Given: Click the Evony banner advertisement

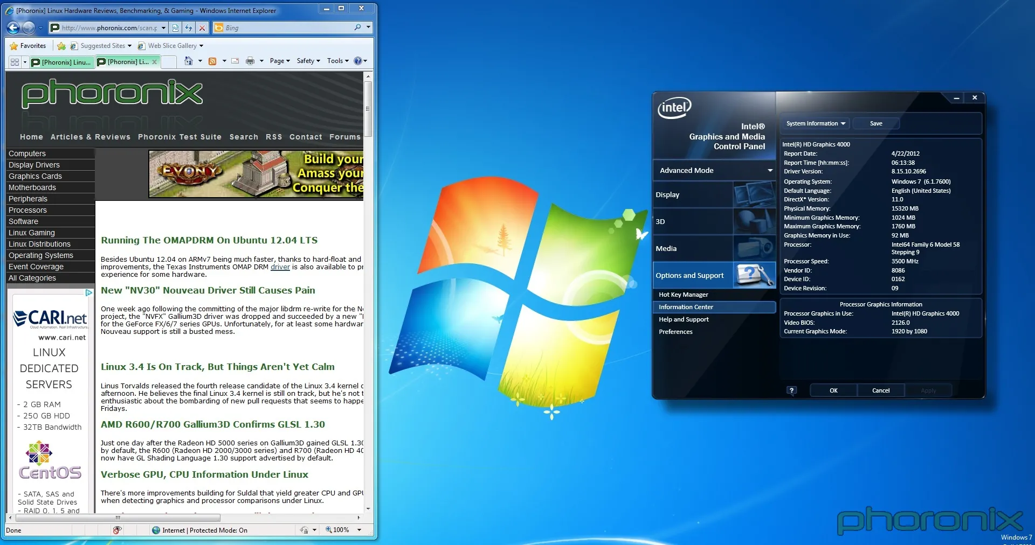Looking at the screenshot, I should click(x=256, y=174).
